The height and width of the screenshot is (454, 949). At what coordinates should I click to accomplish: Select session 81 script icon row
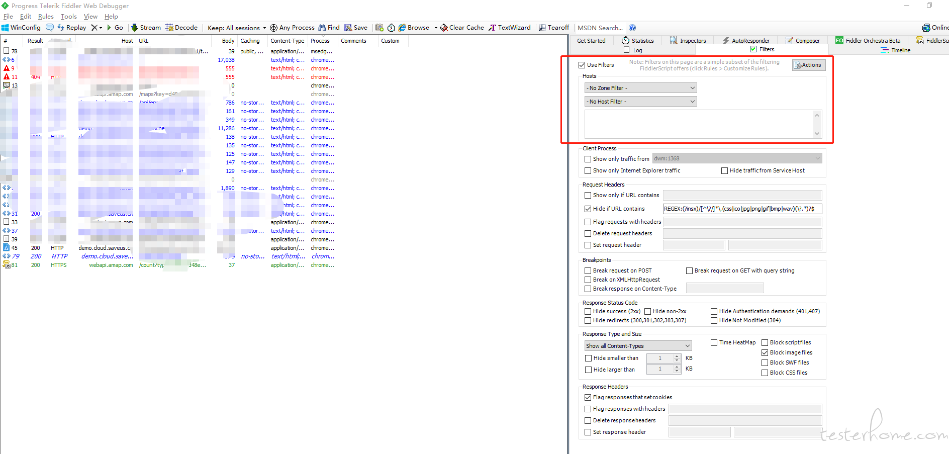[7, 264]
